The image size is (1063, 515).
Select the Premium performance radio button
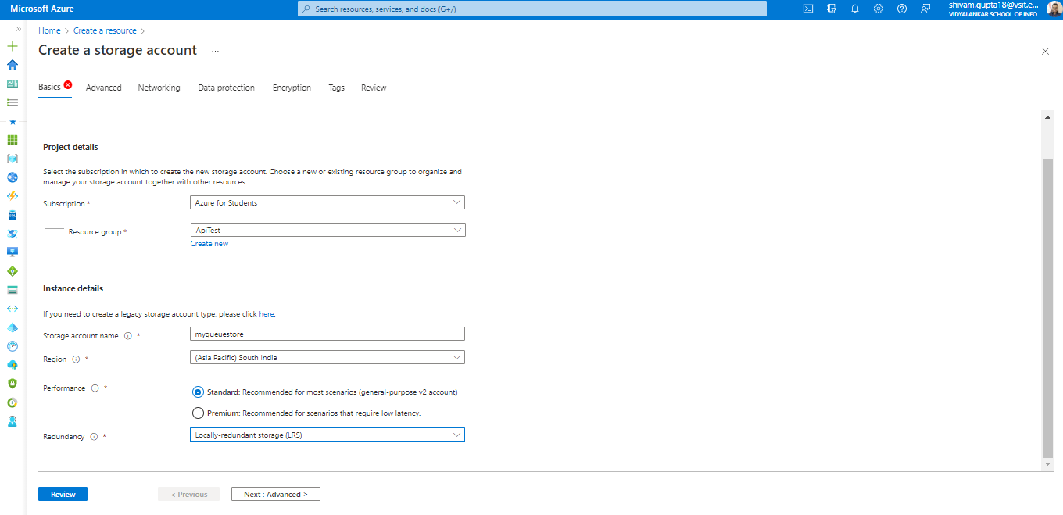tap(198, 413)
